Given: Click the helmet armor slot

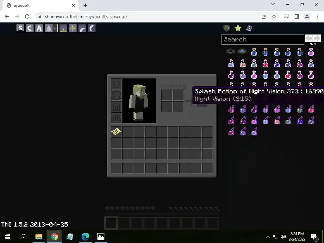Looking at the screenshot, I should click(116, 84).
